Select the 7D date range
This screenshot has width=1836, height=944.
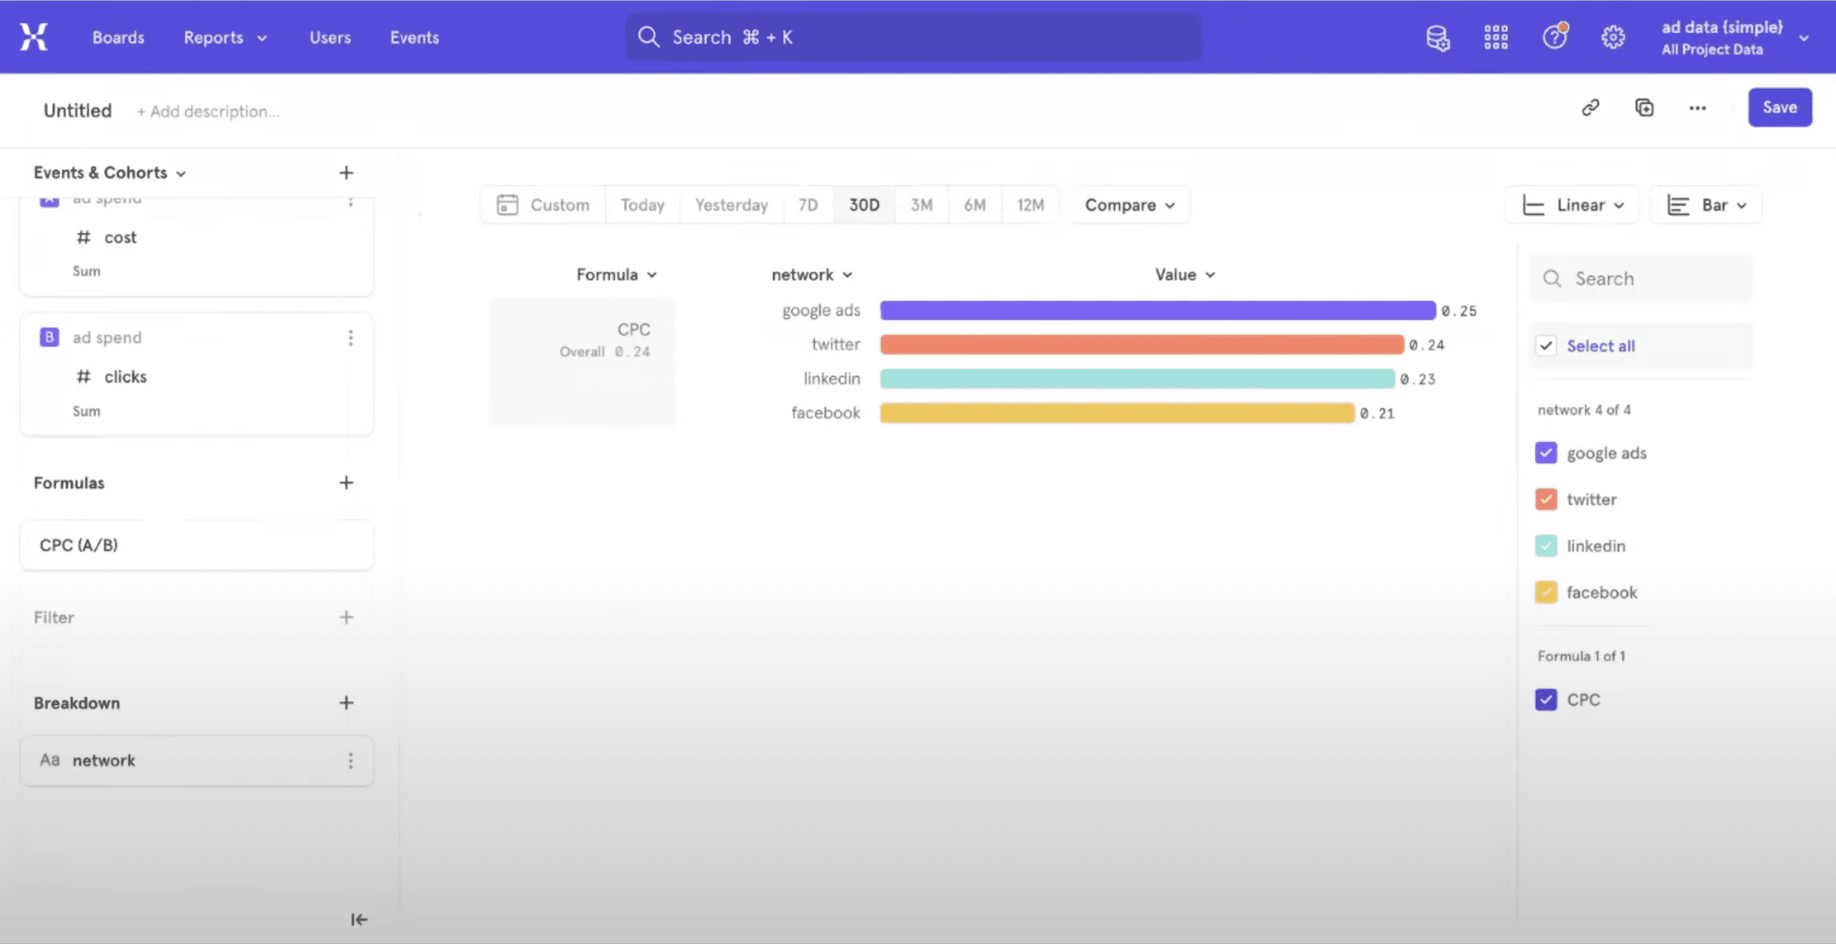[x=808, y=205]
